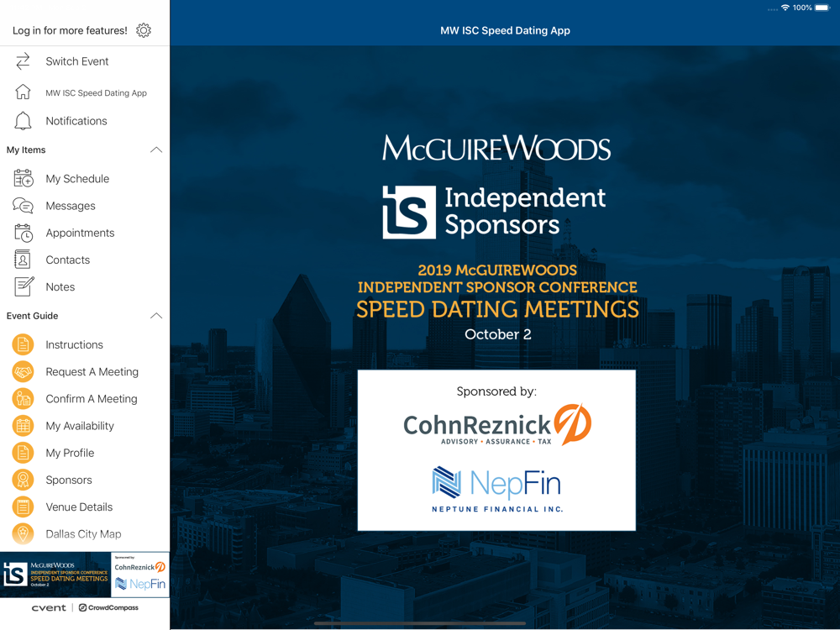The height and width of the screenshot is (630, 840).
Task: Open Venue Details
Action: [85, 507]
